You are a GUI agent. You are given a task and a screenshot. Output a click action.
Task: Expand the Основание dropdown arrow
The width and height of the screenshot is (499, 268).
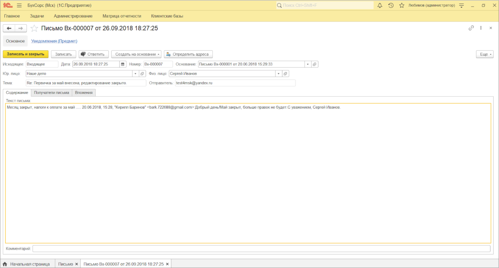[x=308, y=64]
